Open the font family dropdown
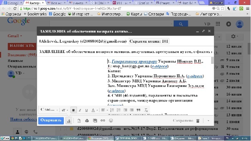This screenshot has height=141, width=251. coord(49,110)
